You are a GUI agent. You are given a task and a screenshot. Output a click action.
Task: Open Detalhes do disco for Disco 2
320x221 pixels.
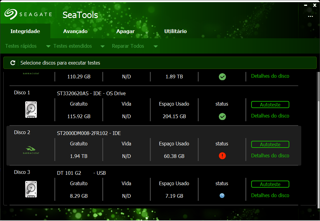click(x=270, y=155)
